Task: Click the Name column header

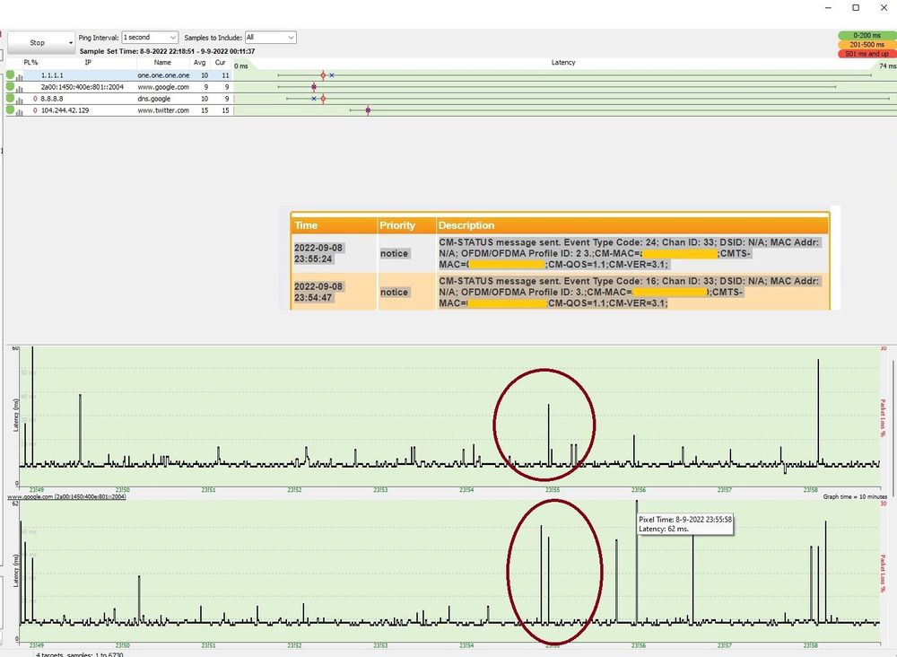Action: click(162, 63)
